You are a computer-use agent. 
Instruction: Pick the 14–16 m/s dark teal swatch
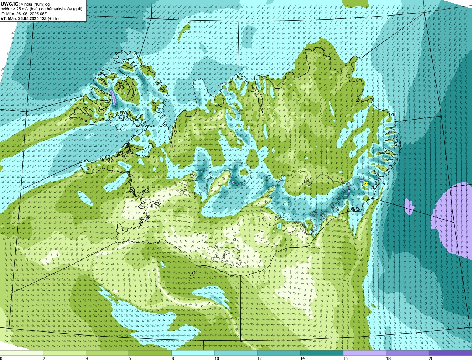pyautogui.click(x=322, y=353)
